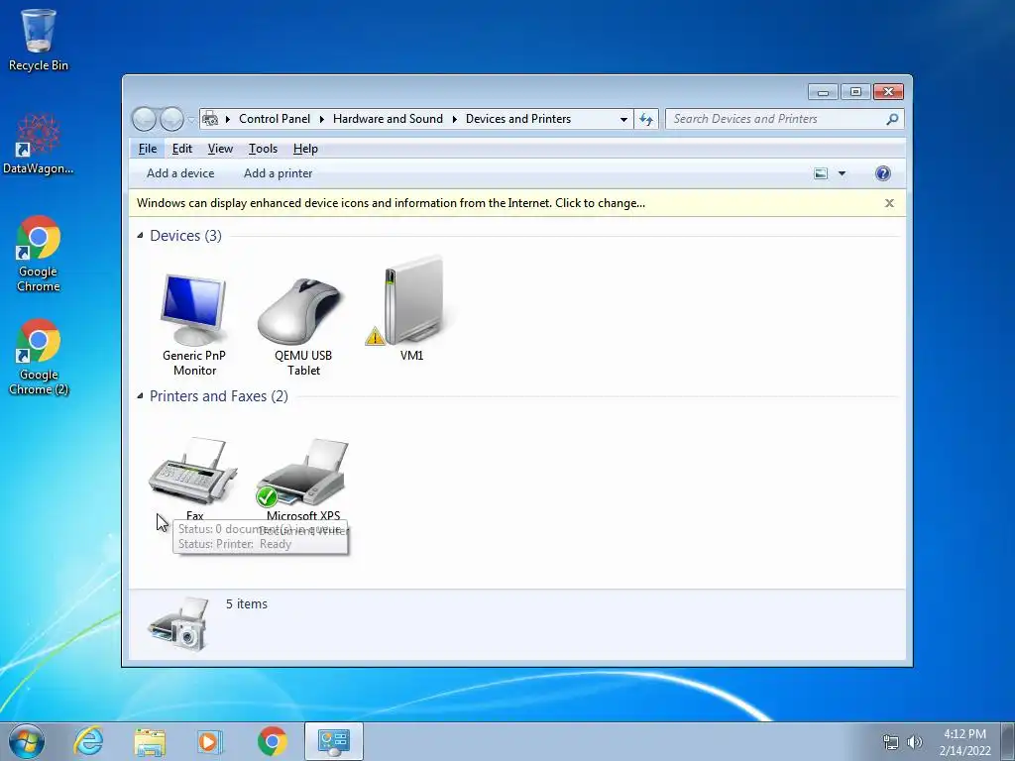Image resolution: width=1015 pixels, height=761 pixels.
Task: Click the volume speaker tray icon
Action: coord(915,742)
